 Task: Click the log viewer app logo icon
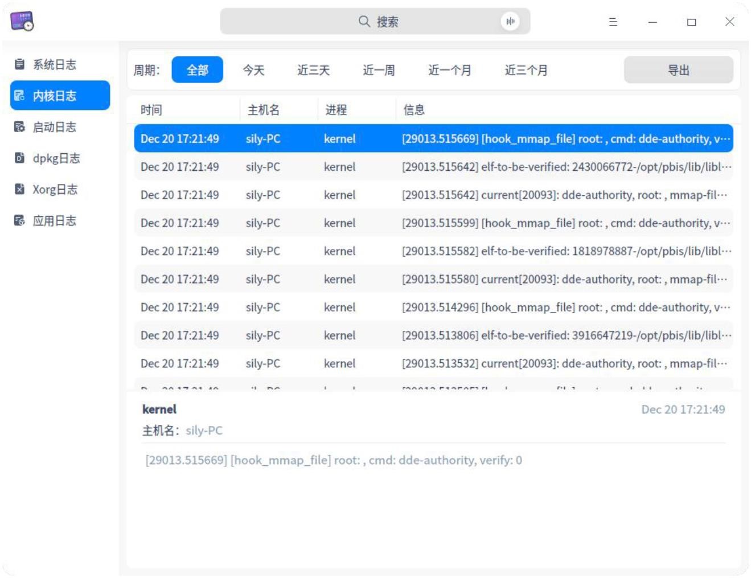pyautogui.click(x=22, y=21)
